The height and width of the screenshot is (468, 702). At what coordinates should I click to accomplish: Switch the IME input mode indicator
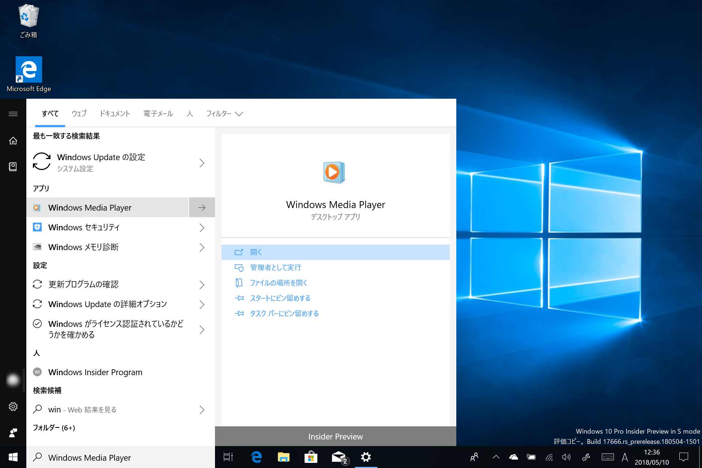pyautogui.click(x=624, y=457)
